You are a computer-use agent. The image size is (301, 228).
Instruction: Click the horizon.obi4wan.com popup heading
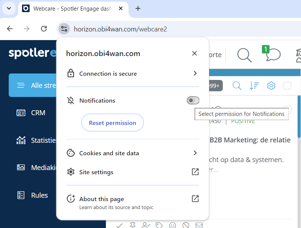[103, 53]
